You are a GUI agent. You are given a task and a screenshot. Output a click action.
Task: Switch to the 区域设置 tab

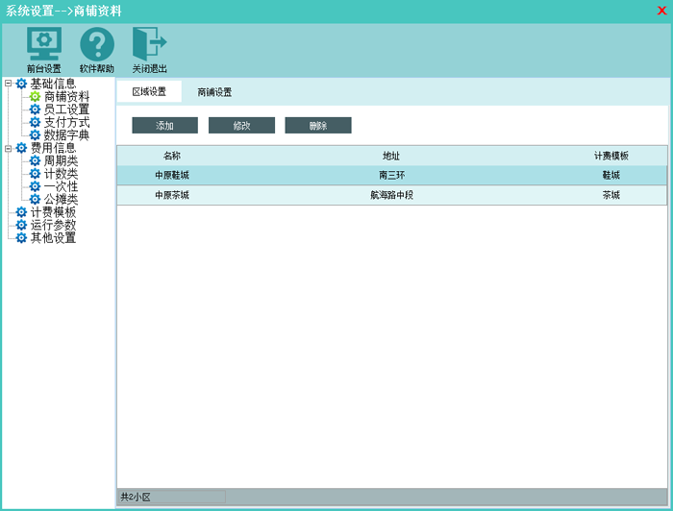[x=149, y=92]
